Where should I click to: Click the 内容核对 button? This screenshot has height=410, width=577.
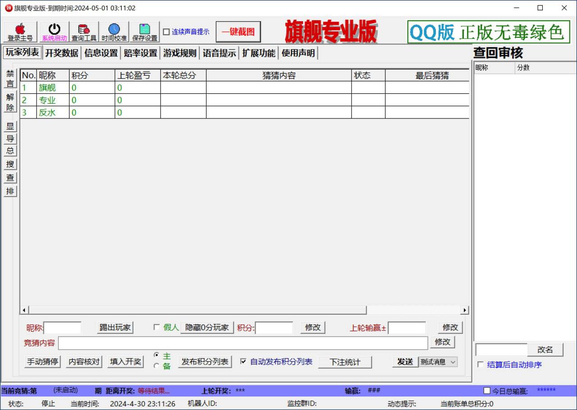click(84, 362)
